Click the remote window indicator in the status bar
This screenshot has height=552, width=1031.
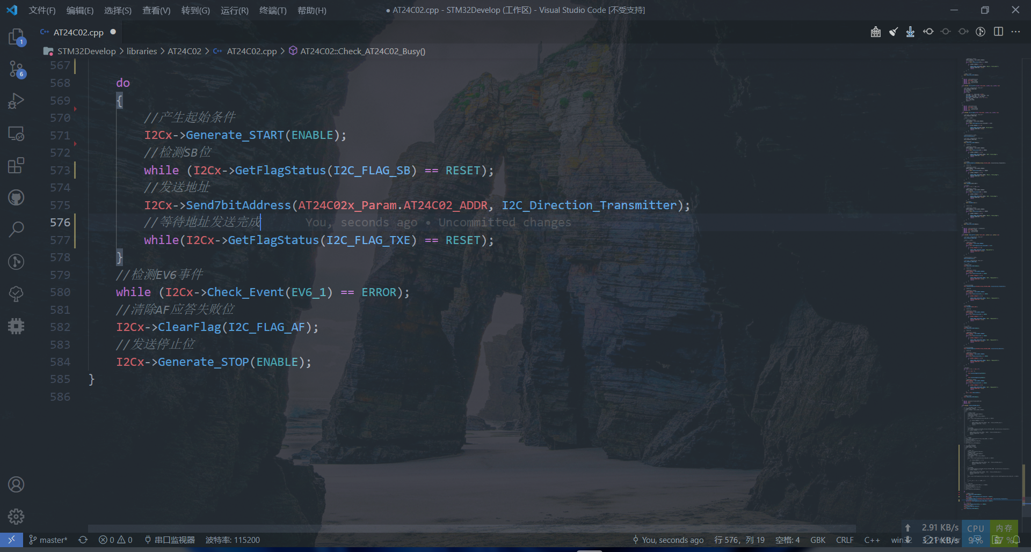[11, 540]
